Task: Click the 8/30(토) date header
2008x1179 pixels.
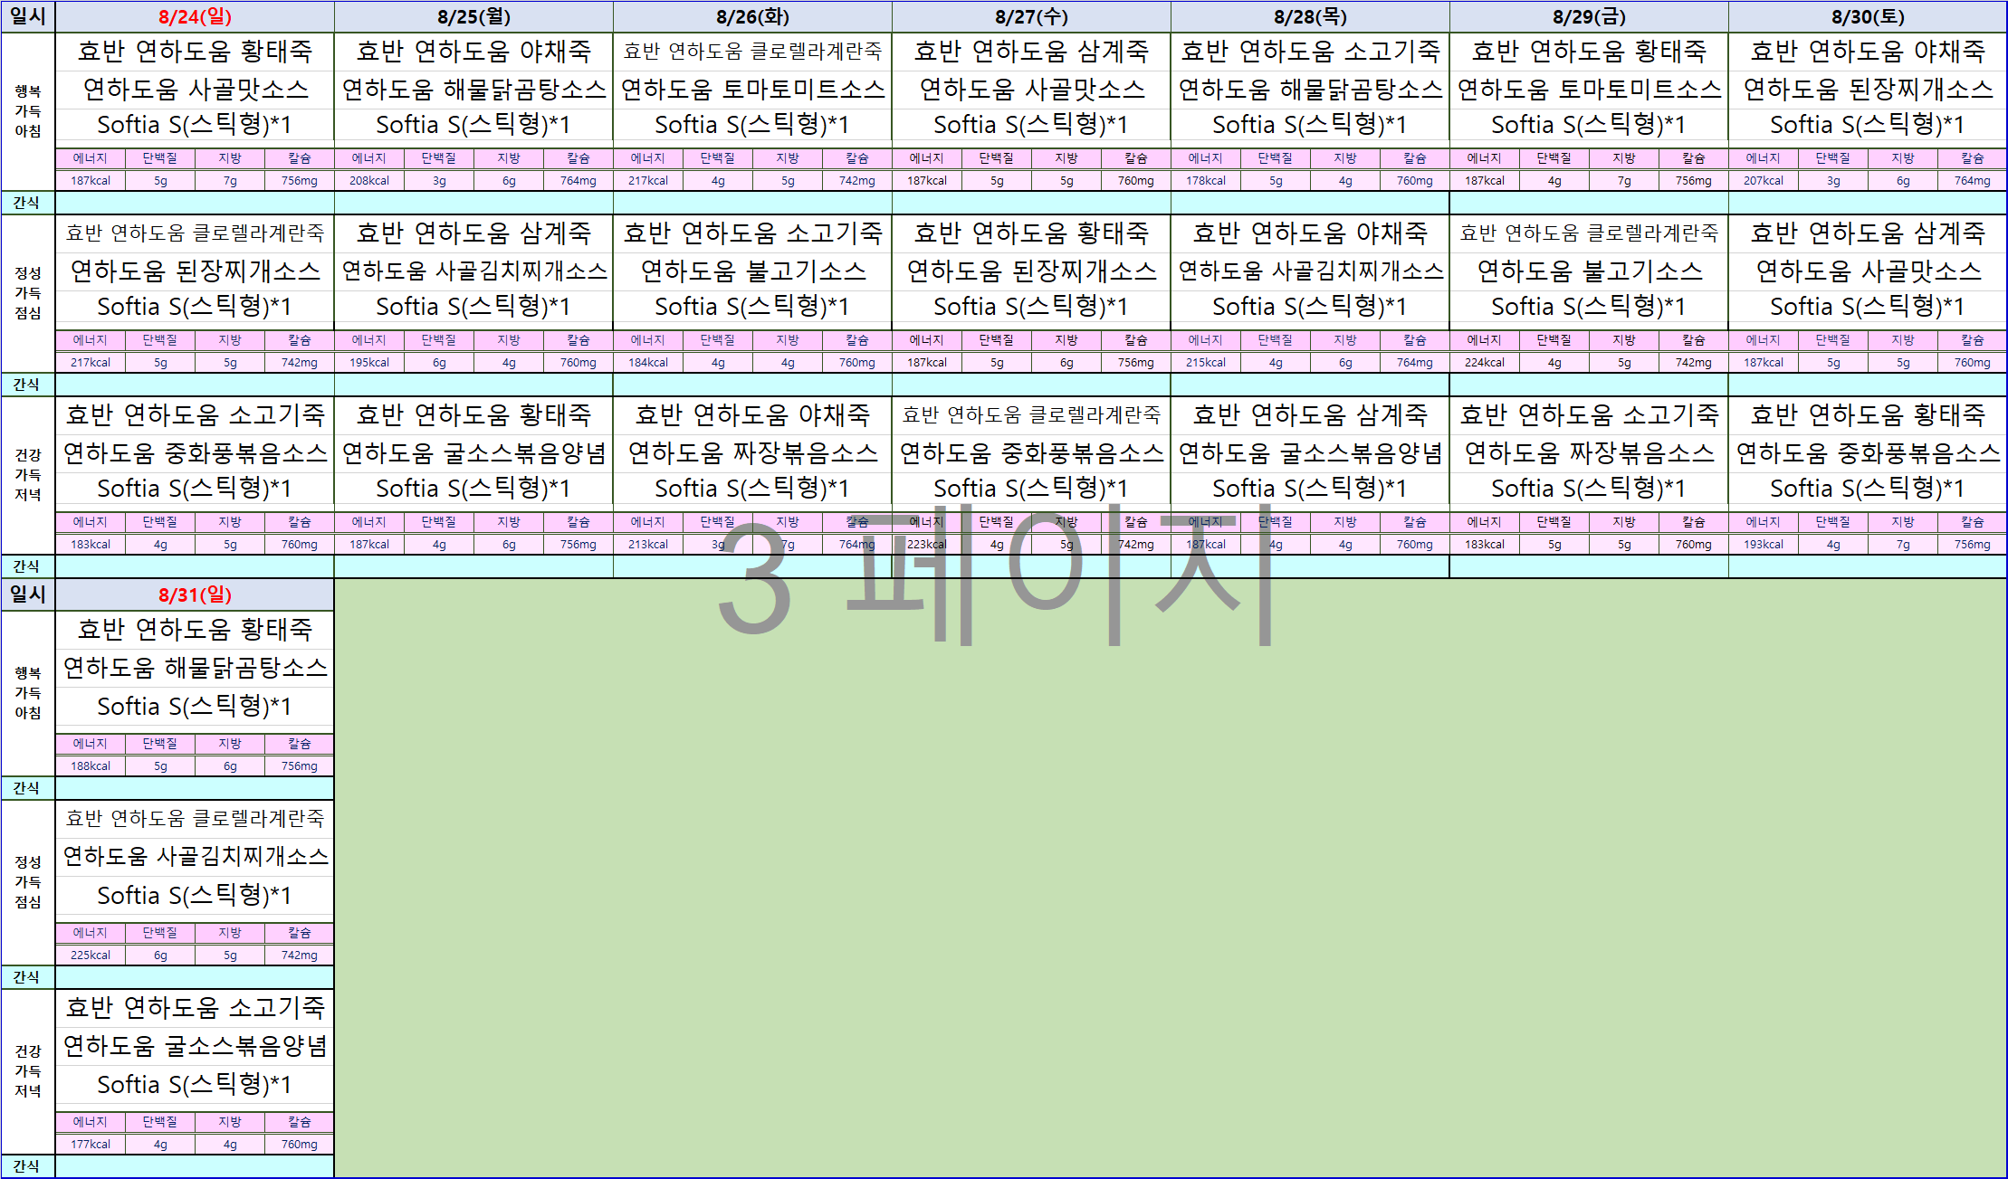Action: click(1868, 17)
